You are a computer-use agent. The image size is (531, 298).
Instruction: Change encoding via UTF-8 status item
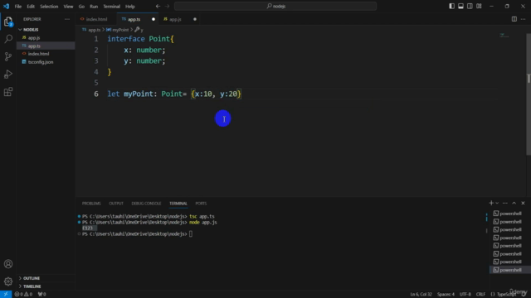coord(465,295)
